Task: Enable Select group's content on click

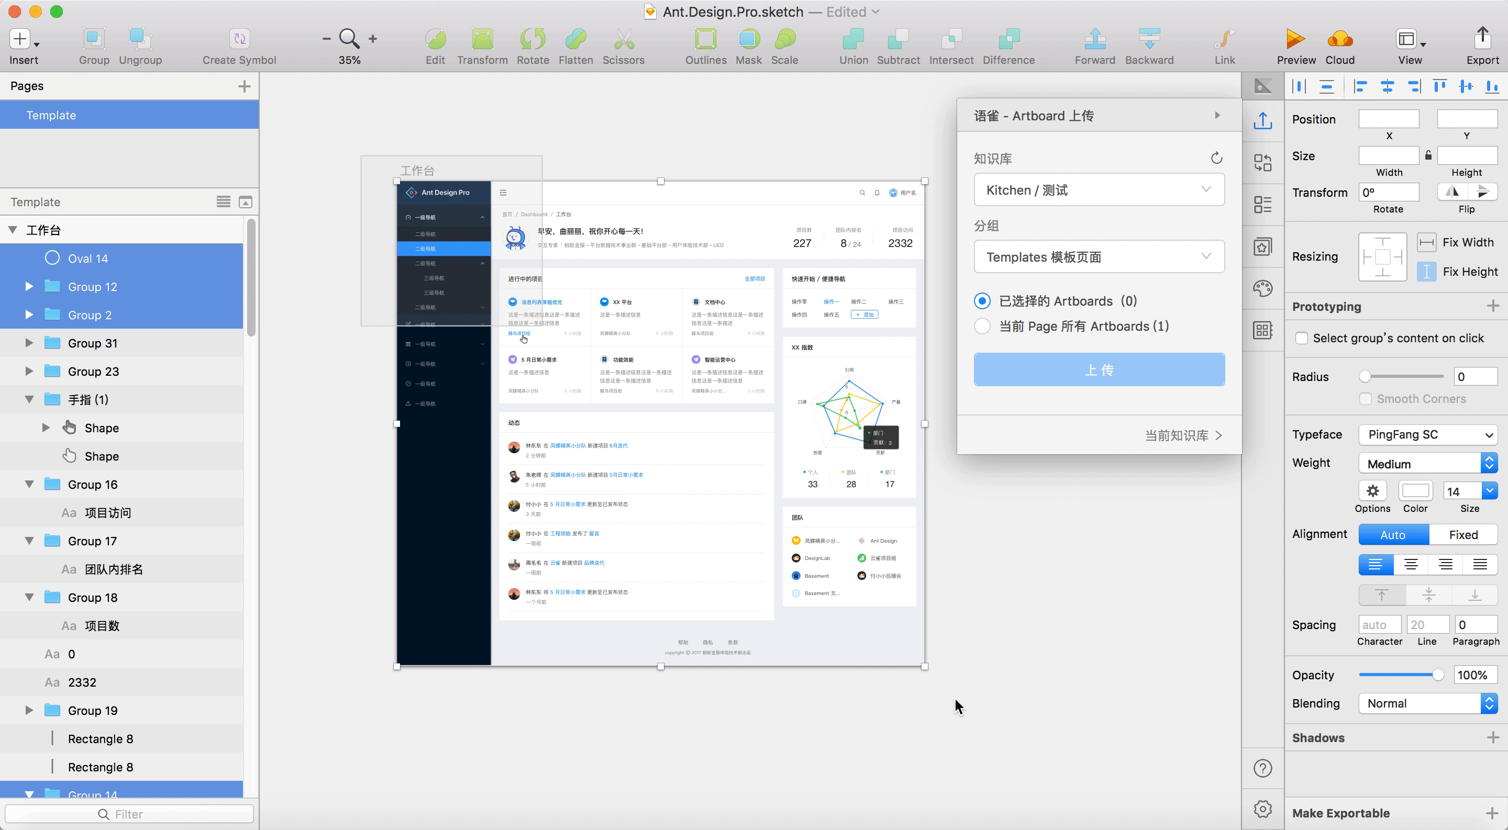Action: pyautogui.click(x=1301, y=338)
